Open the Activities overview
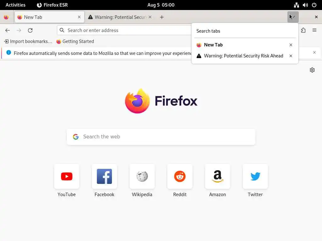 tap(15, 5)
